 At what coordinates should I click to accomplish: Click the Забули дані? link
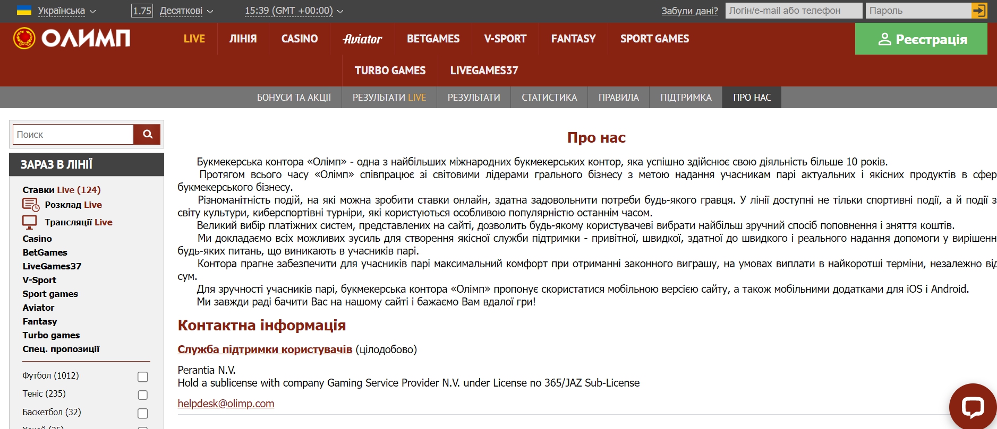pos(689,11)
